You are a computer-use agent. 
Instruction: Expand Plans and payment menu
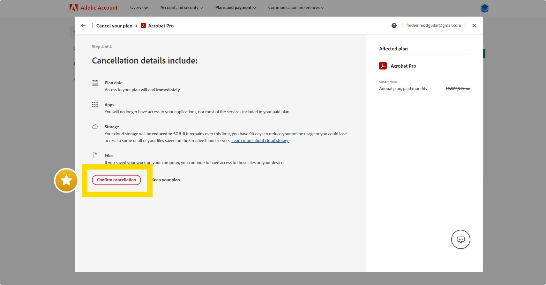coord(236,8)
